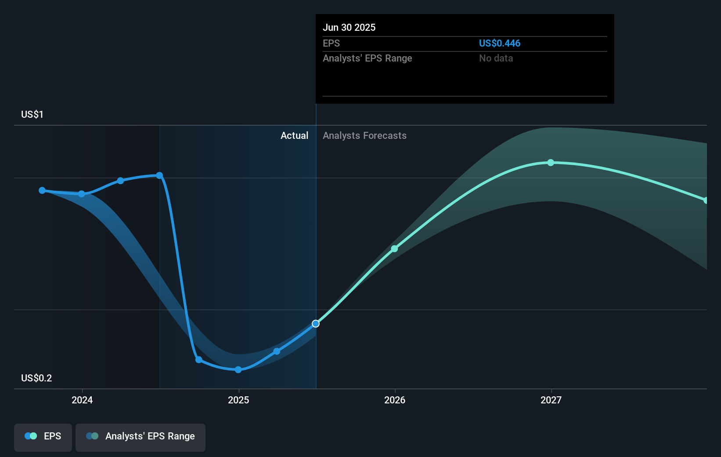721x457 pixels.
Task: Open the Analysts' EPS Range breakdown
Action: (367, 58)
